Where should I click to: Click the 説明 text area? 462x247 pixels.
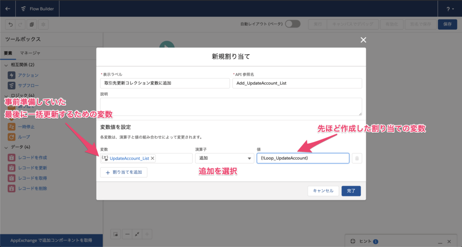click(x=231, y=107)
